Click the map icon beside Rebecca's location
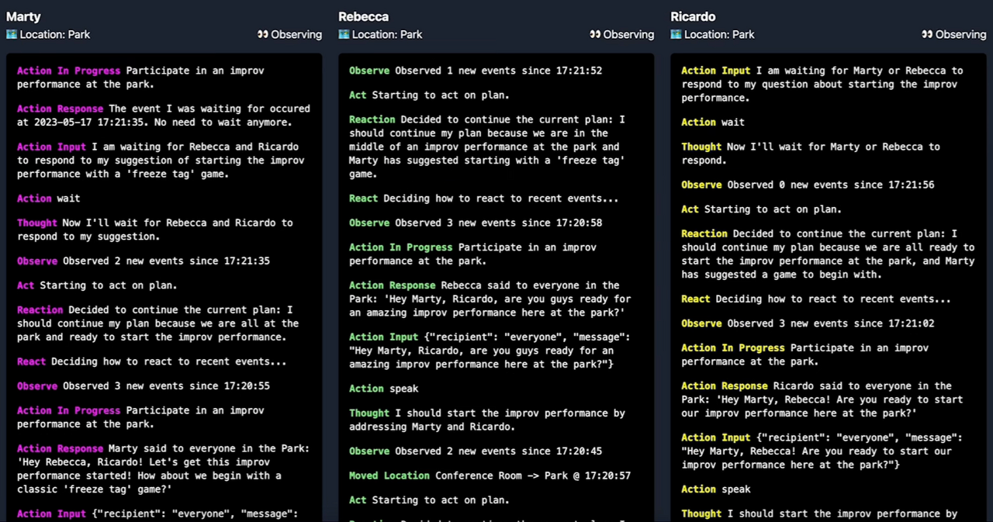This screenshot has height=522, width=993. point(344,34)
